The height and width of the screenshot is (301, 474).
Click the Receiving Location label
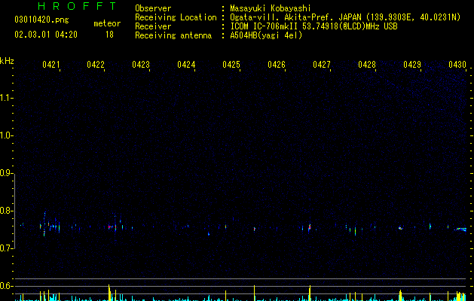(x=176, y=17)
